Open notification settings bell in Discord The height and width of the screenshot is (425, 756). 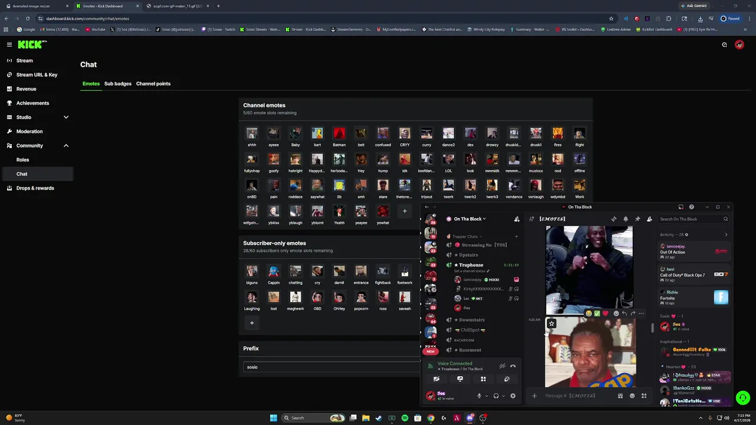point(625,219)
